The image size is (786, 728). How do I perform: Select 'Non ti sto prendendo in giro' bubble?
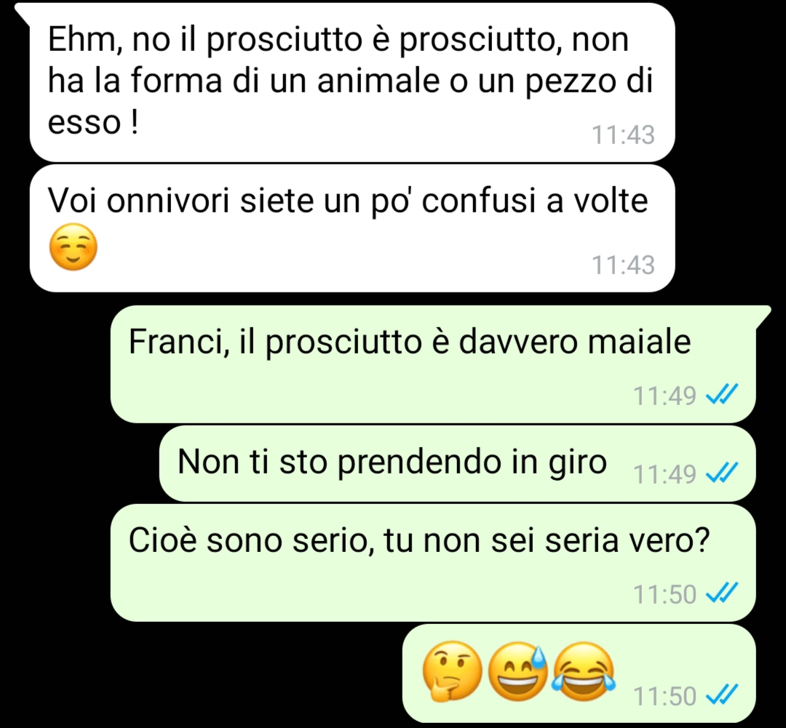click(x=457, y=463)
